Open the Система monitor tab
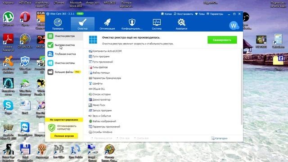 157,24
